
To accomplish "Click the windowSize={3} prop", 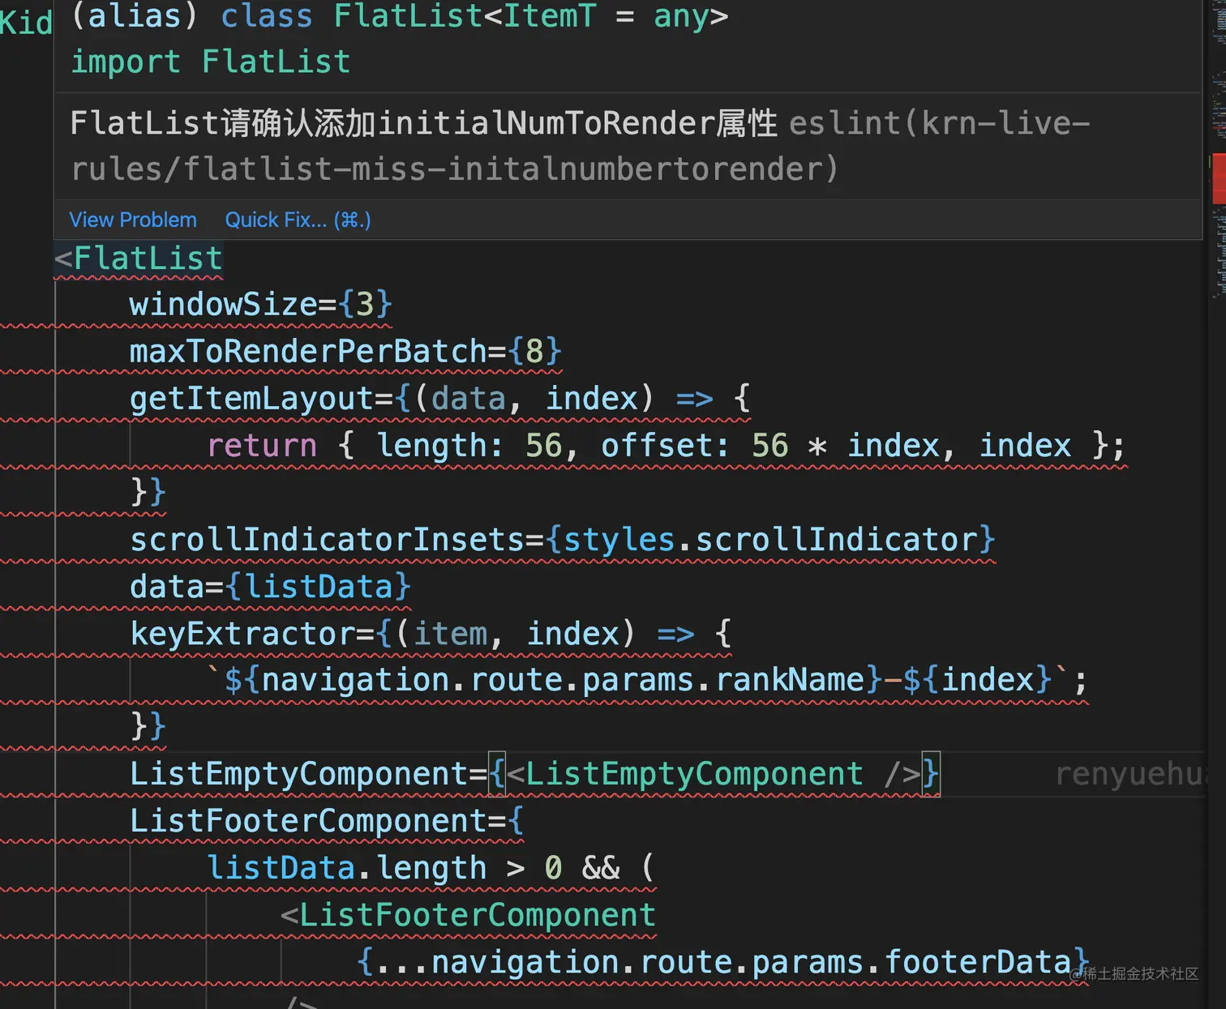I will click(260, 305).
